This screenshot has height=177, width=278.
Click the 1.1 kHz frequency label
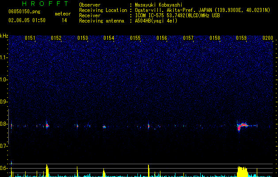[4, 58]
